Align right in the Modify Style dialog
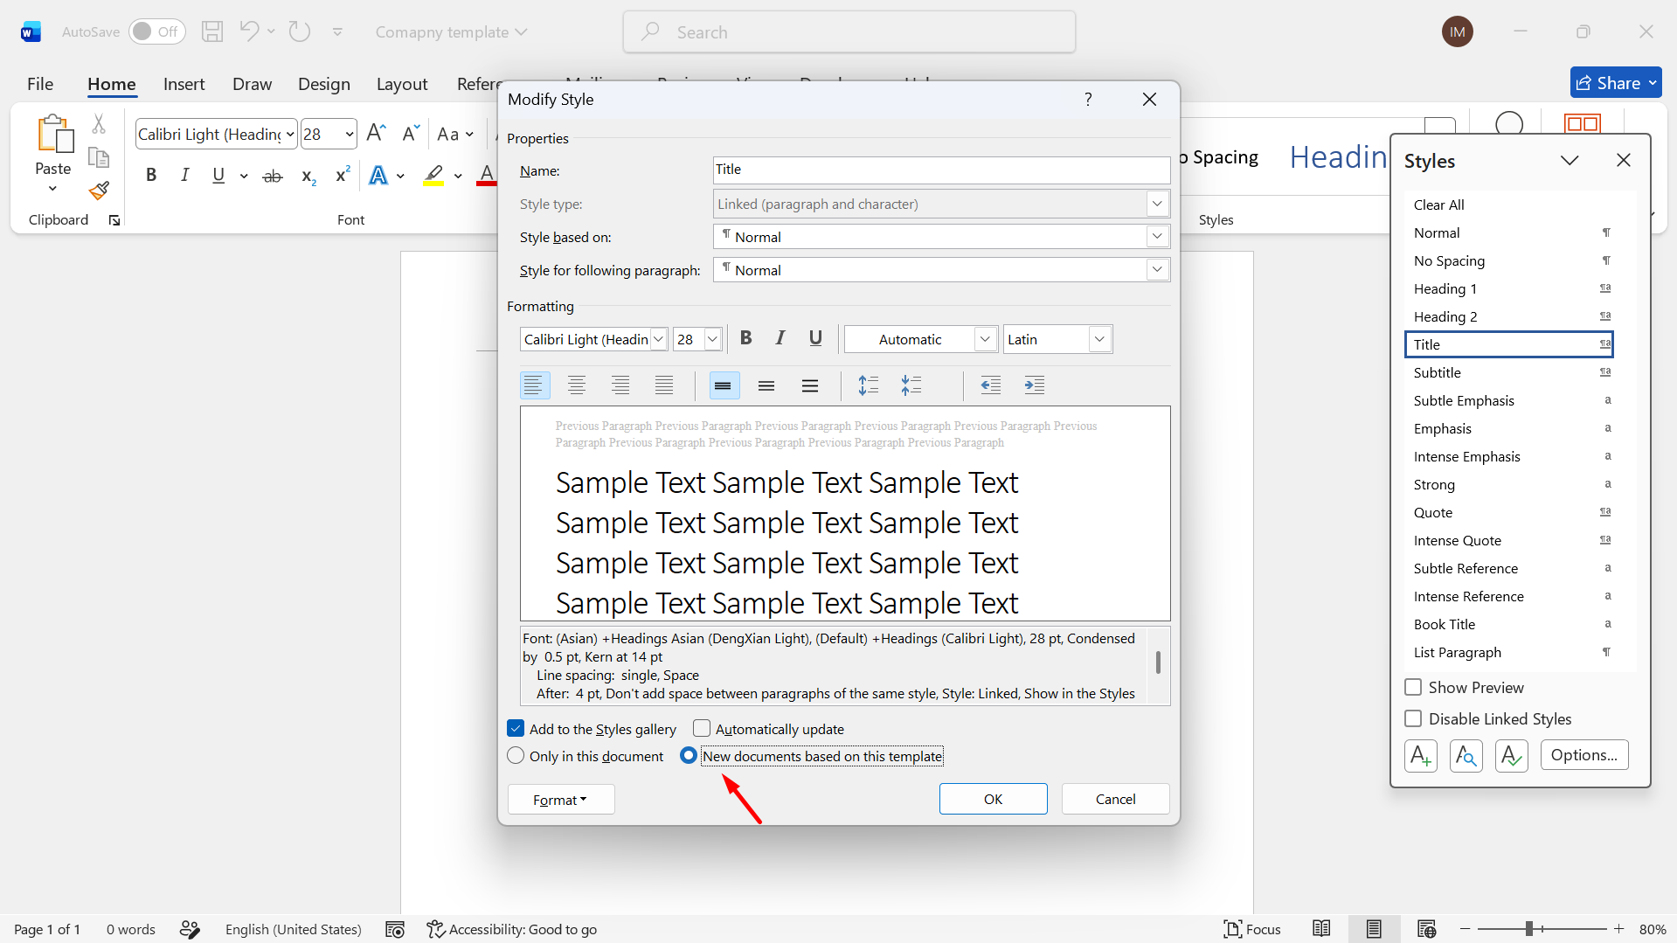The height and width of the screenshot is (943, 1677). click(x=620, y=385)
